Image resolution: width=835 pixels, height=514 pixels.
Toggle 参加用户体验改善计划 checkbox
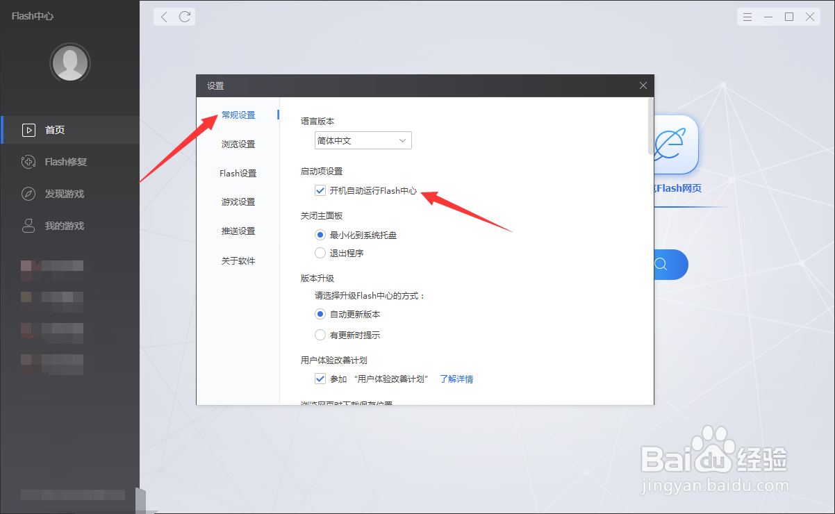point(320,379)
